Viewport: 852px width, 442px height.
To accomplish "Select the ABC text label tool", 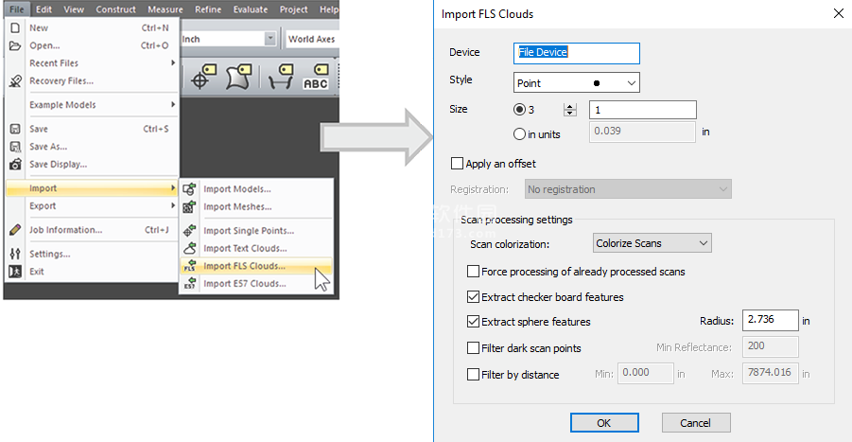I will pos(316,77).
